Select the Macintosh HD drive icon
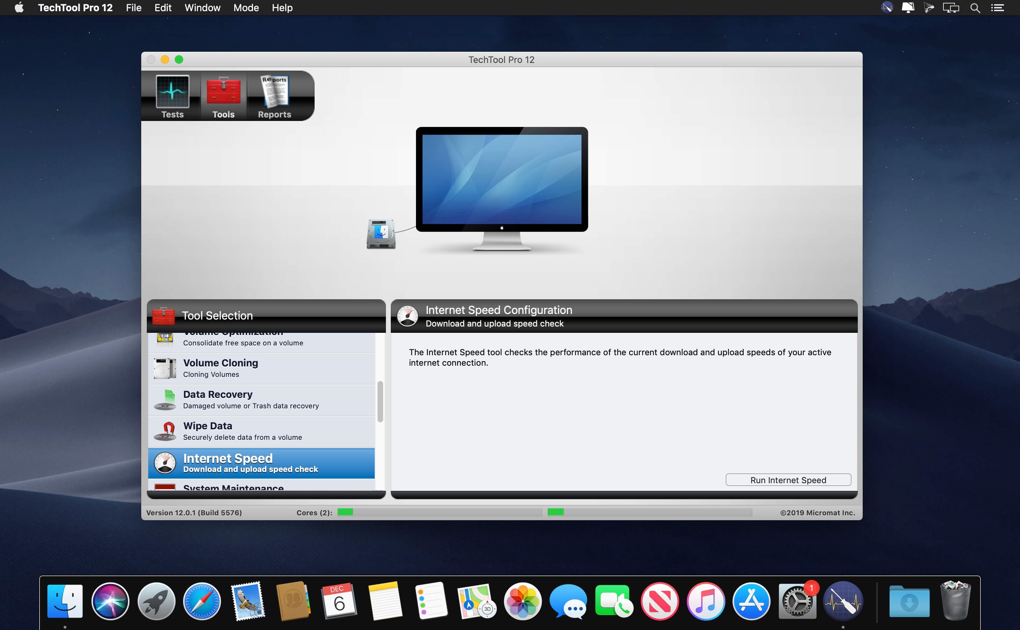This screenshot has width=1020, height=630. (x=381, y=234)
